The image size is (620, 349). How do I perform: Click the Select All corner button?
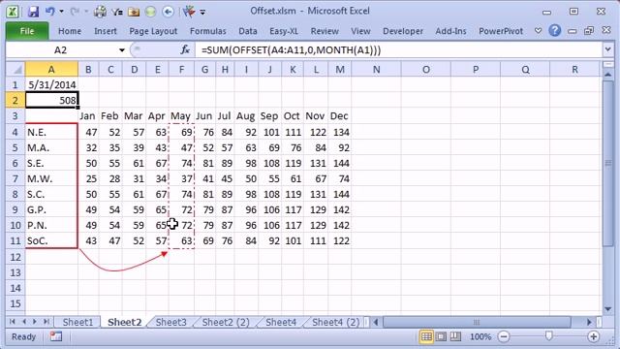(15, 70)
